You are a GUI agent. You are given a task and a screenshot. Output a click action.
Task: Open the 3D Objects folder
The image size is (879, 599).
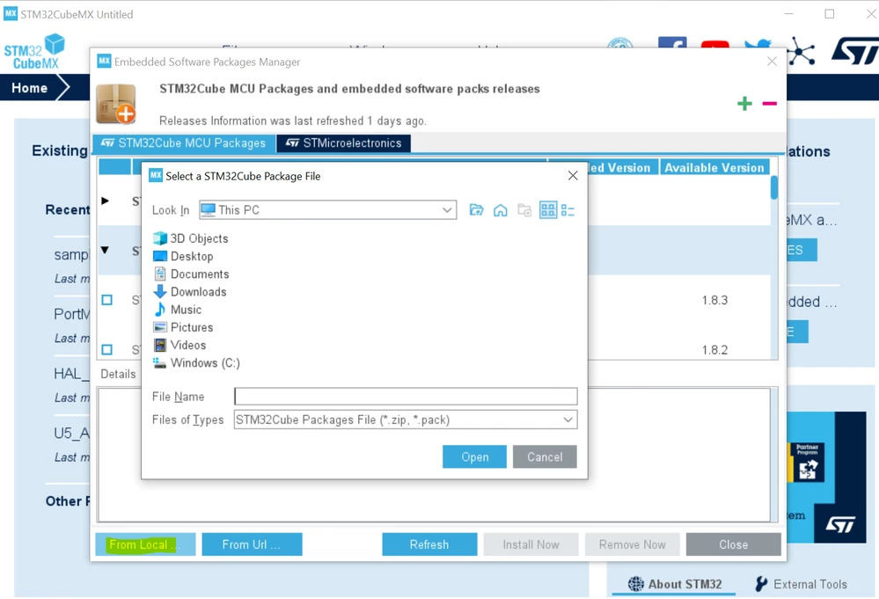191,238
